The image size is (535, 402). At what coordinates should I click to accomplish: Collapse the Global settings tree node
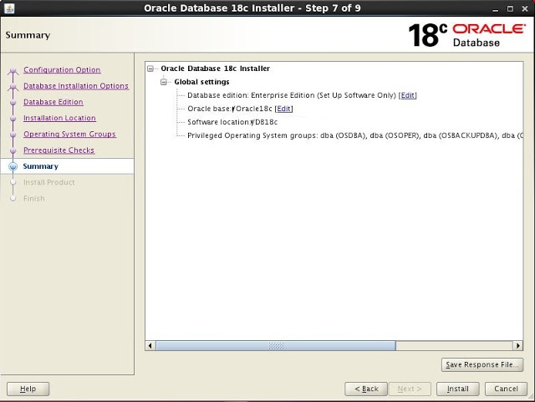(165, 82)
